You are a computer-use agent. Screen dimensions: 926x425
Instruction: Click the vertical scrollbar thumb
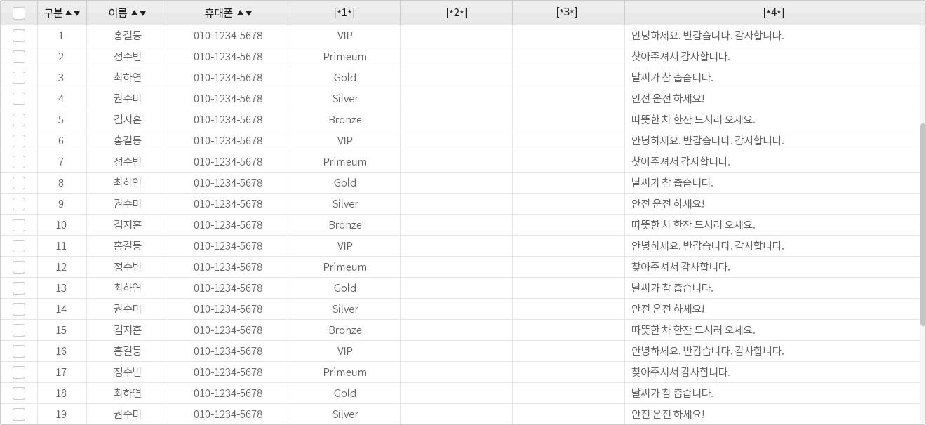pos(922,224)
